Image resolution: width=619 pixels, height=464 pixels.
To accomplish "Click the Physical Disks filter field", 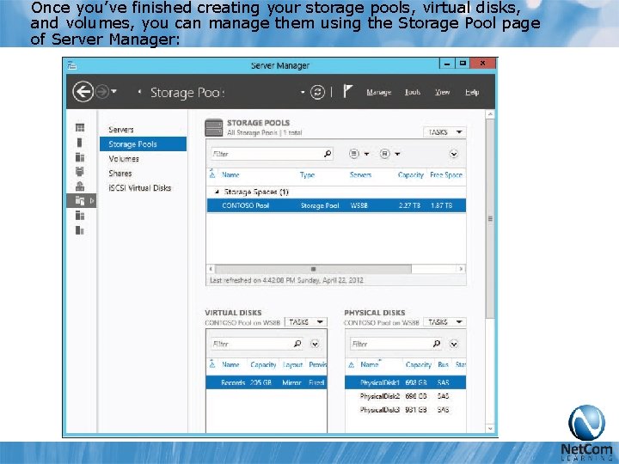I will coord(391,344).
